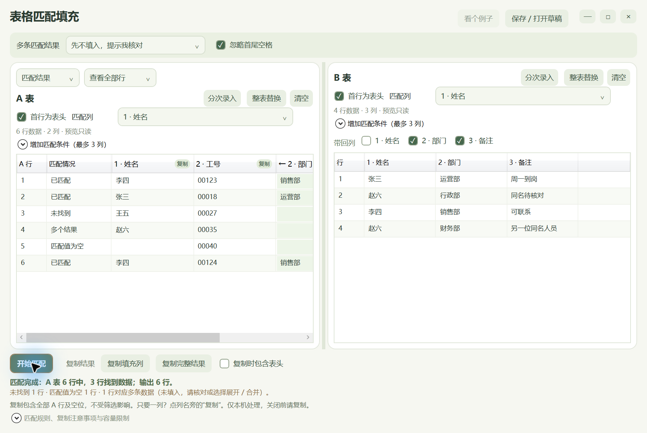
Task: Select B表 cell 周一到岗
Action: click(542, 179)
